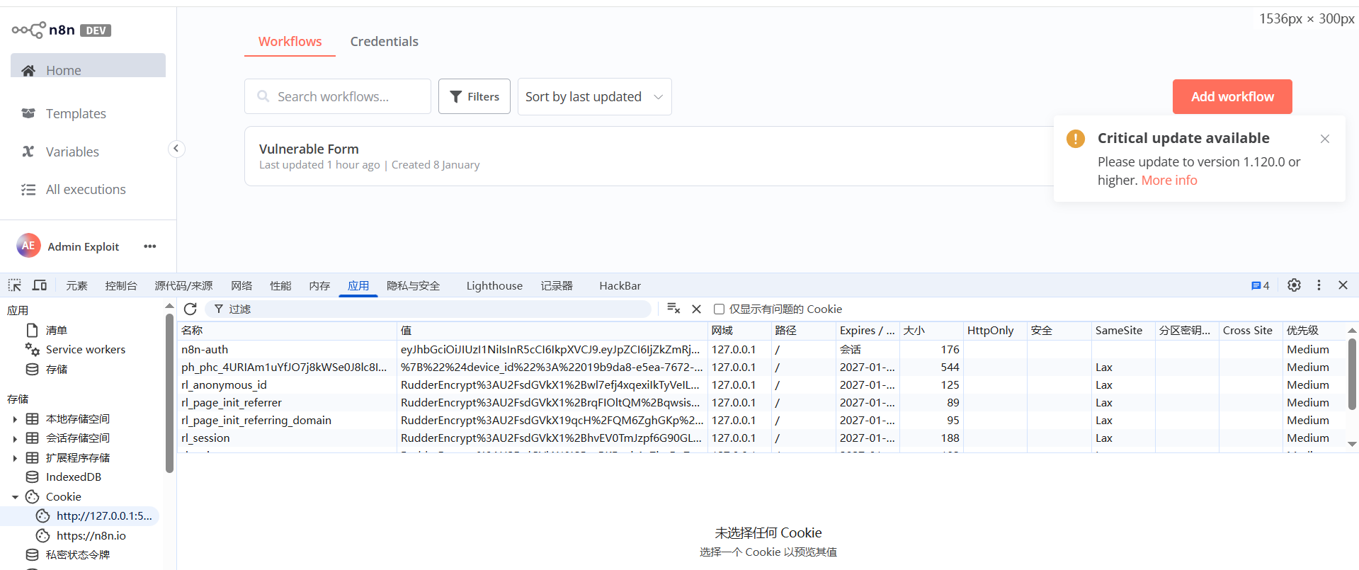Follow the More info link
Viewport: 1359px width, 570px height.
tap(1168, 181)
